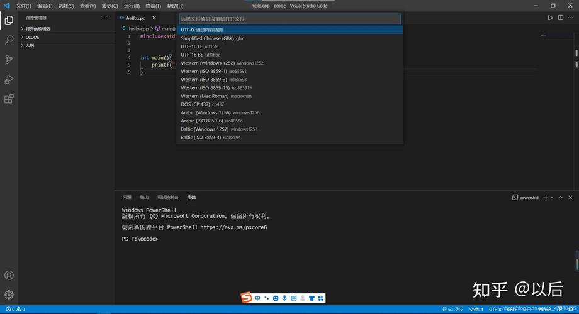Open the new terminal dropdown arrow

552,198
